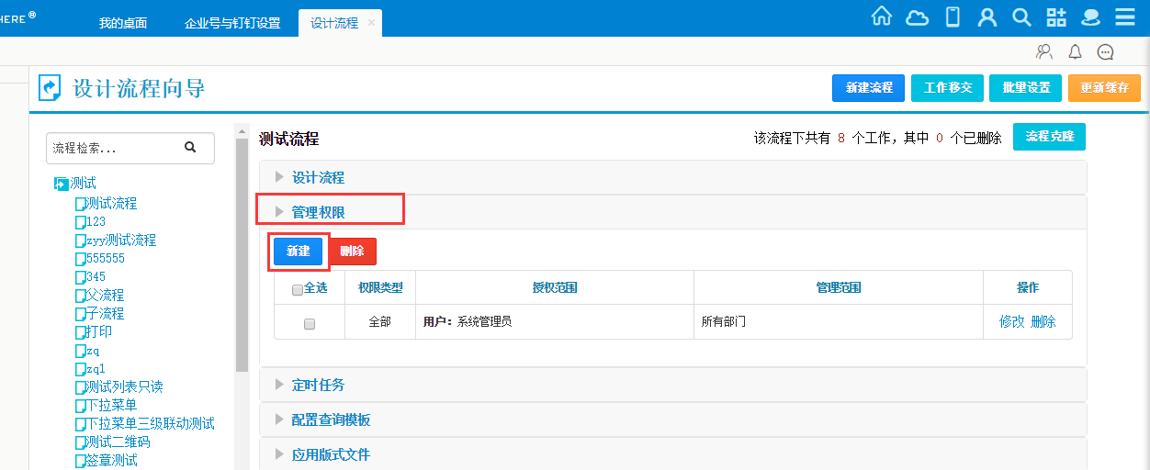Check the 系统管理员 row checkbox
The height and width of the screenshot is (470, 1150).
coord(310,324)
